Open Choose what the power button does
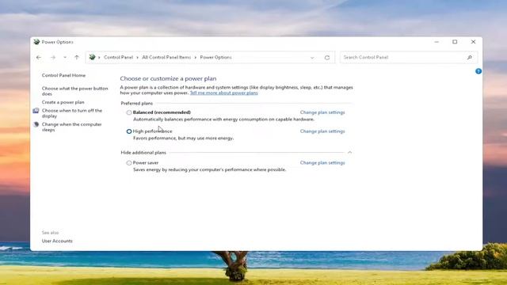The image size is (507, 285). click(74, 91)
